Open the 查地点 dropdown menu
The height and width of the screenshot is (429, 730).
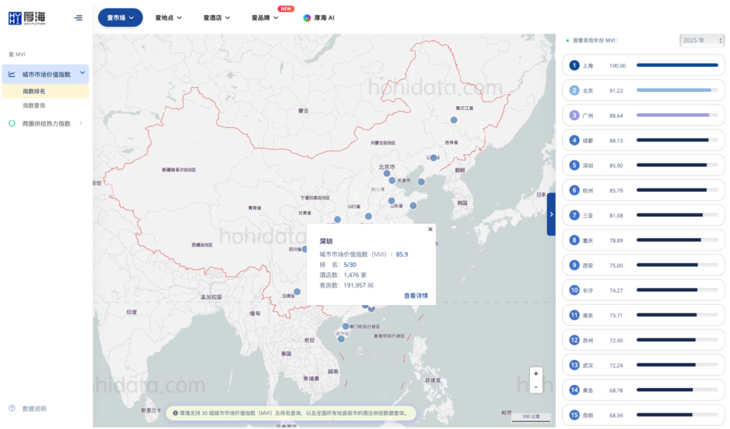(168, 18)
